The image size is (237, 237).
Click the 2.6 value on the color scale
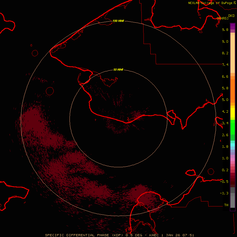coord(225,135)
